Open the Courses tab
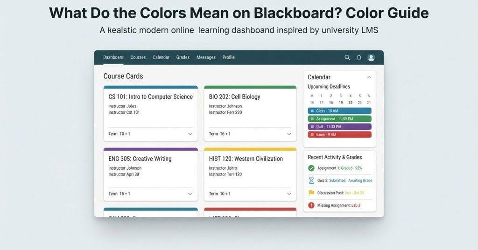 pos(138,57)
